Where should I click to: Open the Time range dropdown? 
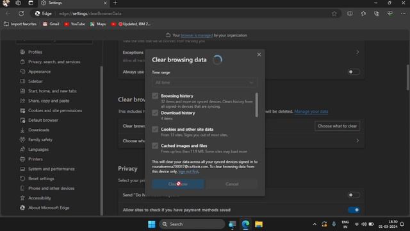coord(204,83)
